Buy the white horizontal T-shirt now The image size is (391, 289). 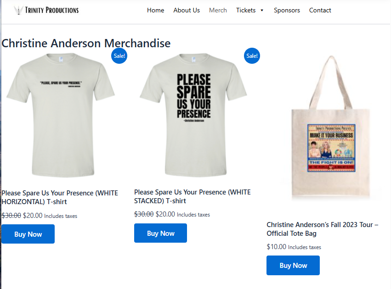point(28,234)
